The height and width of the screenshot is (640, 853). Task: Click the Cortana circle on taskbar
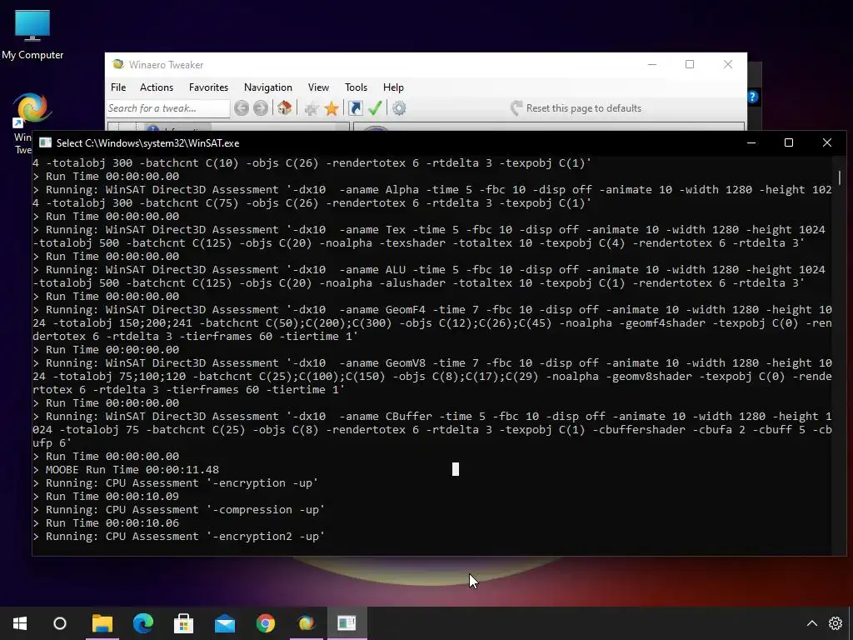(60, 623)
